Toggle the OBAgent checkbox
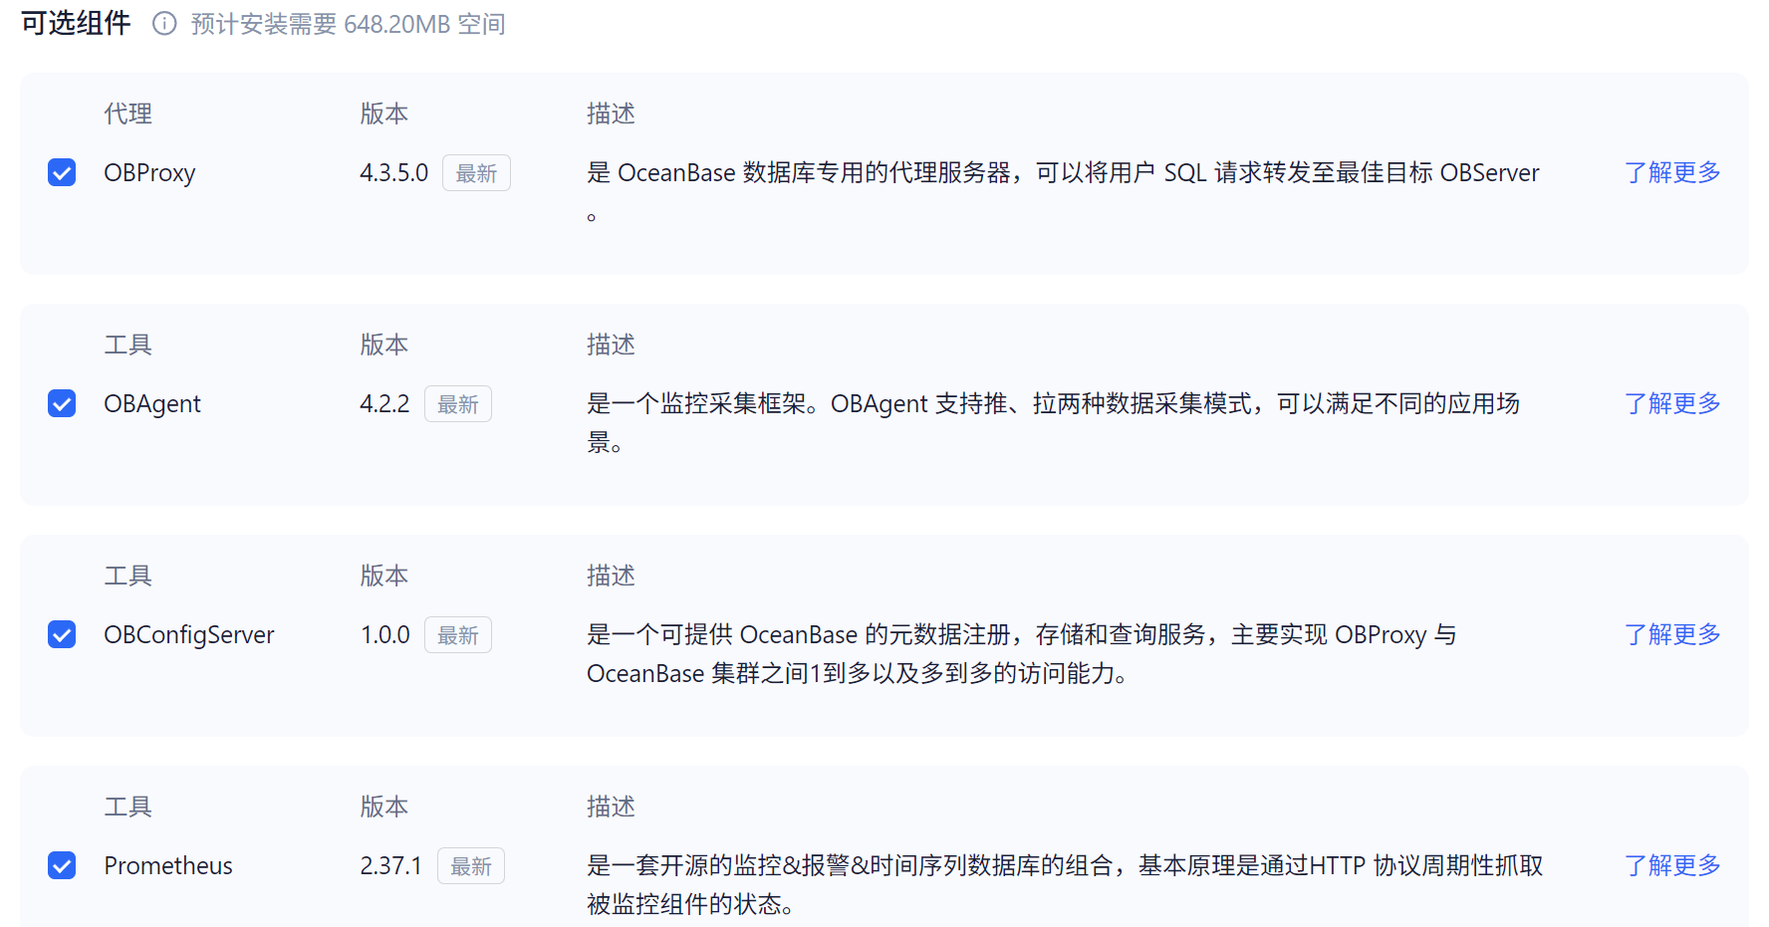This screenshot has width=1769, height=927. (x=62, y=403)
